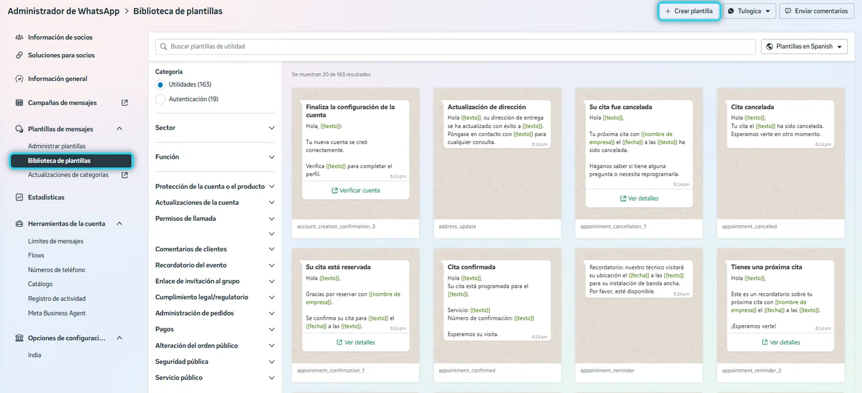Open Registro de actividad in sidebar
This screenshot has height=393, width=862.
click(57, 299)
